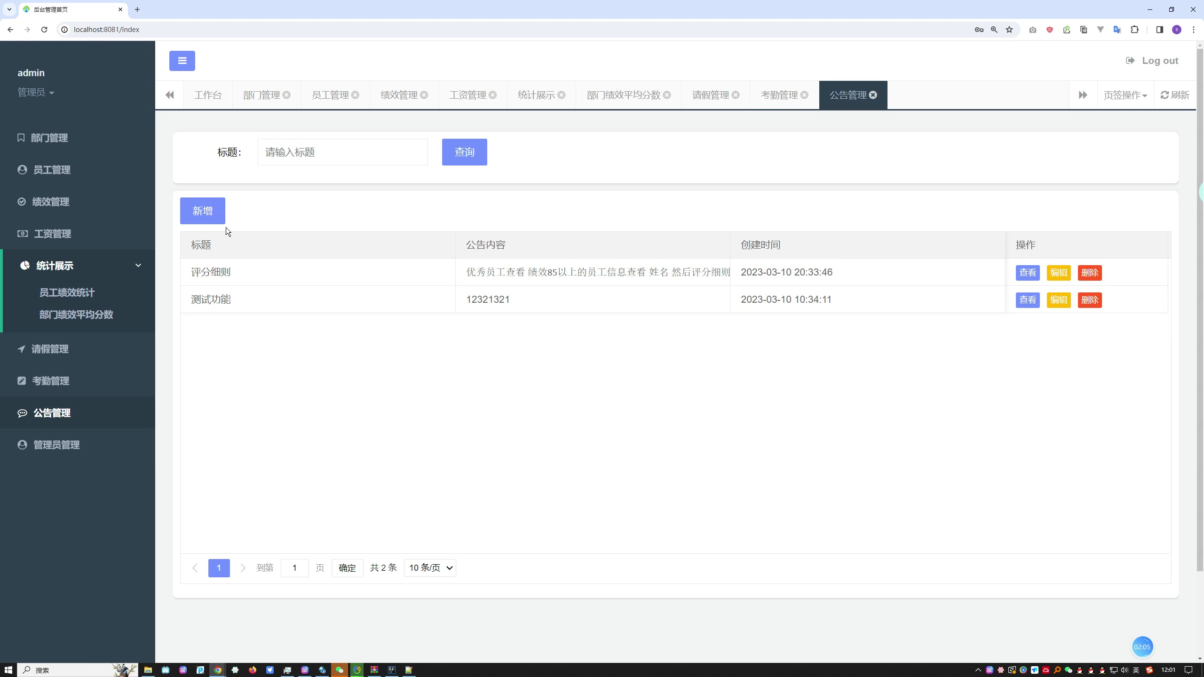Open a new browser tab
Image resolution: width=1204 pixels, height=677 pixels.
coord(137,9)
